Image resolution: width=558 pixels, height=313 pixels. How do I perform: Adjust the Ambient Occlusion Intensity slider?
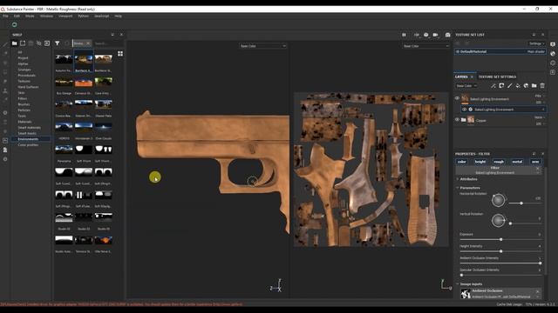coord(500,263)
